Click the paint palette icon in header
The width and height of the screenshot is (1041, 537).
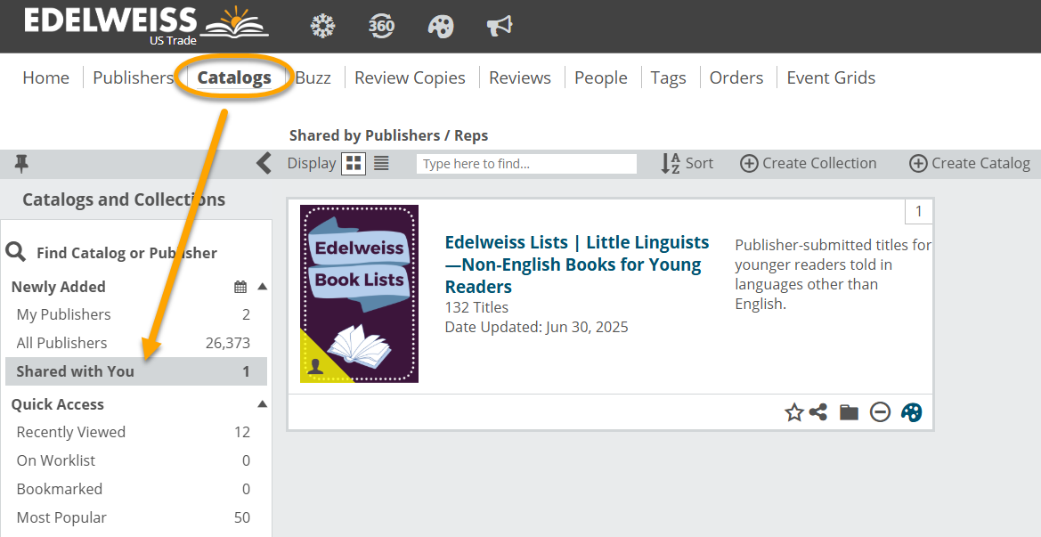click(440, 27)
